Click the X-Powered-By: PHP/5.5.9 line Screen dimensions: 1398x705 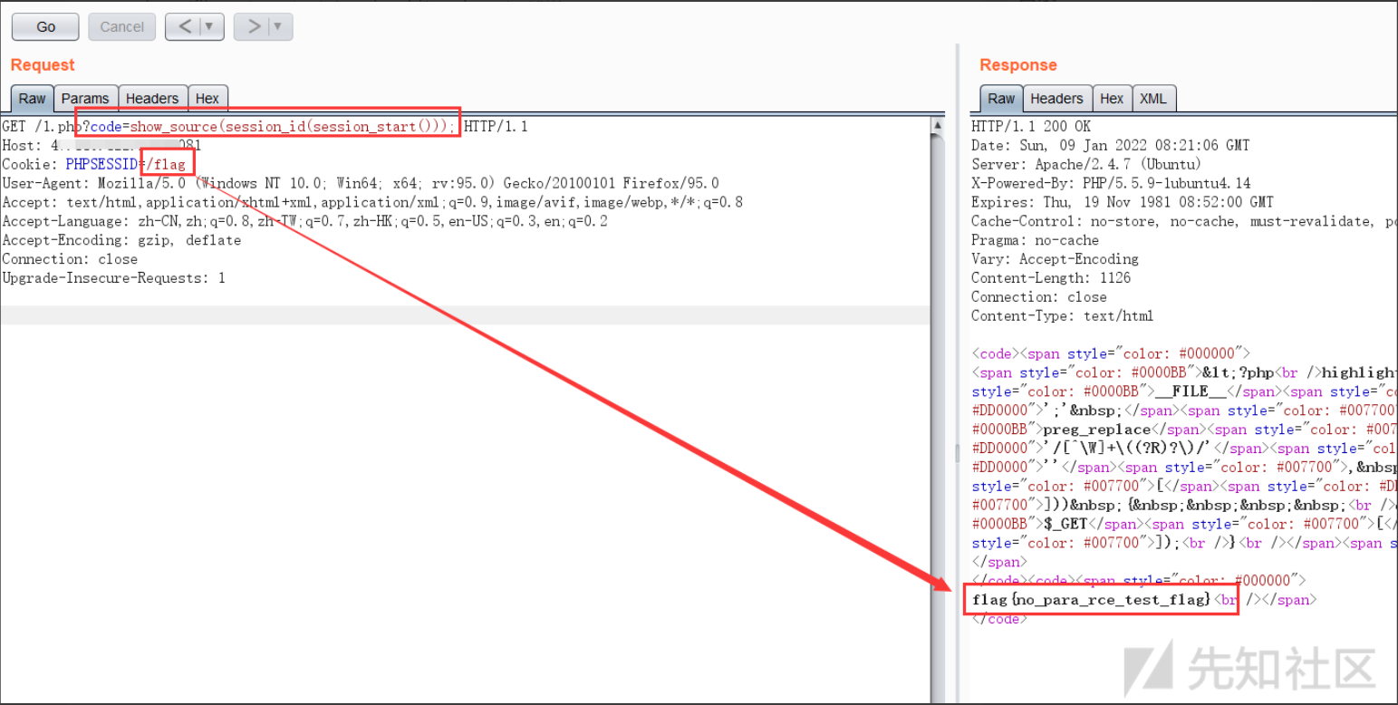point(1111,183)
